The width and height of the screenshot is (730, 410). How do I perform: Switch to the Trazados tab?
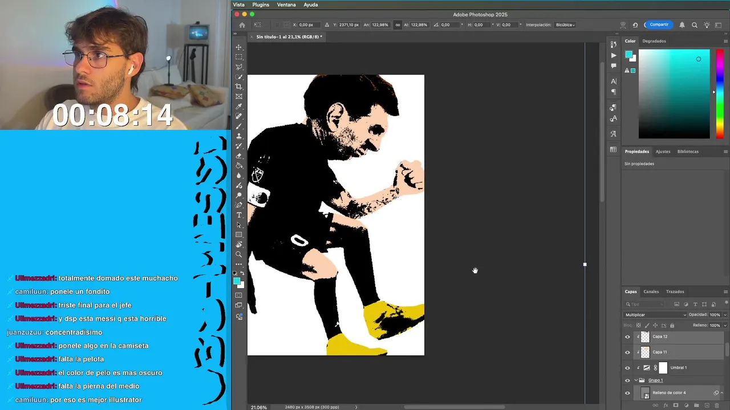click(675, 292)
